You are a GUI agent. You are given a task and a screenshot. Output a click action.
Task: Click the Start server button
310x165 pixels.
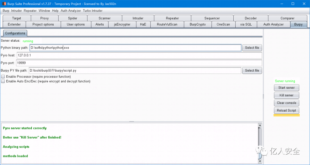286,88
